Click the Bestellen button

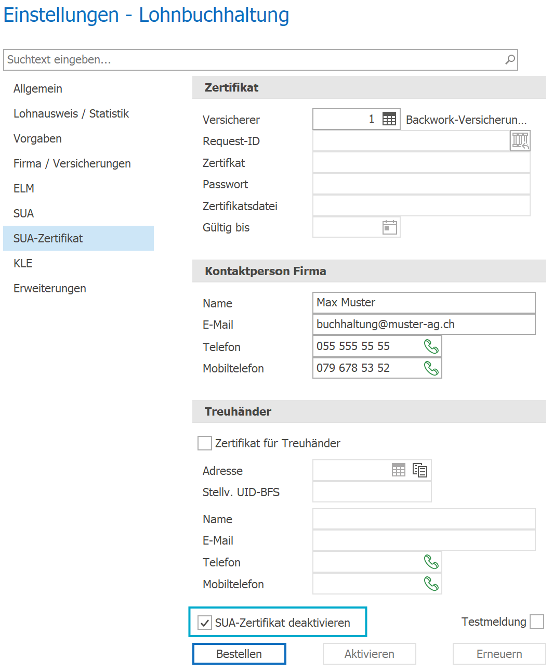[x=239, y=654]
